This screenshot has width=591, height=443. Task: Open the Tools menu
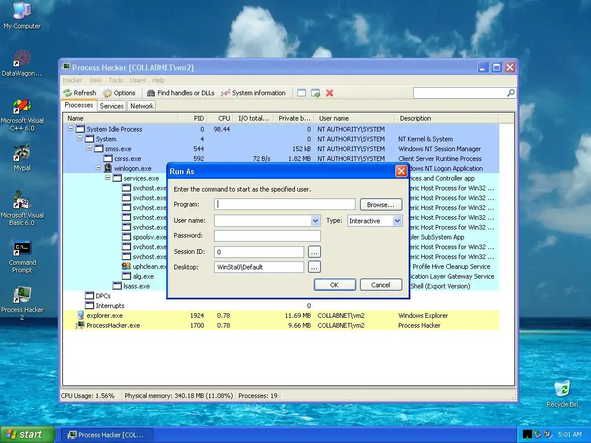(x=115, y=80)
